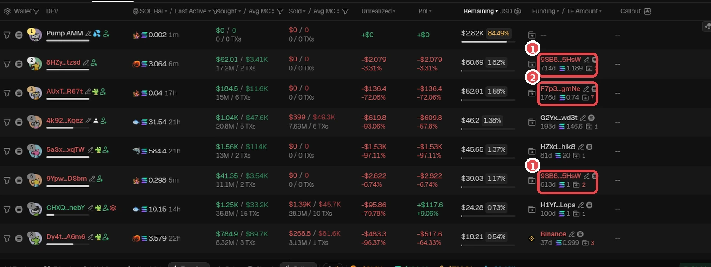
Task: Click holding bar under 4k92...Kqez name
Action: click(68, 128)
